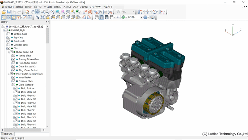Open the ホワイト background color dropdown
Screen dimensions: 248x140
[x=141, y=17]
